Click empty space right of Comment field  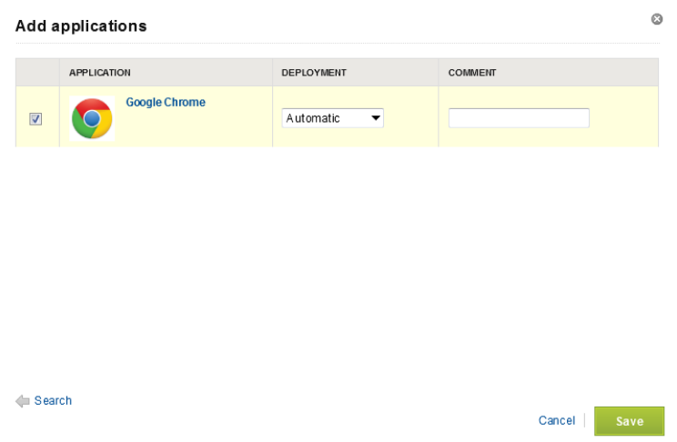tap(624, 118)
